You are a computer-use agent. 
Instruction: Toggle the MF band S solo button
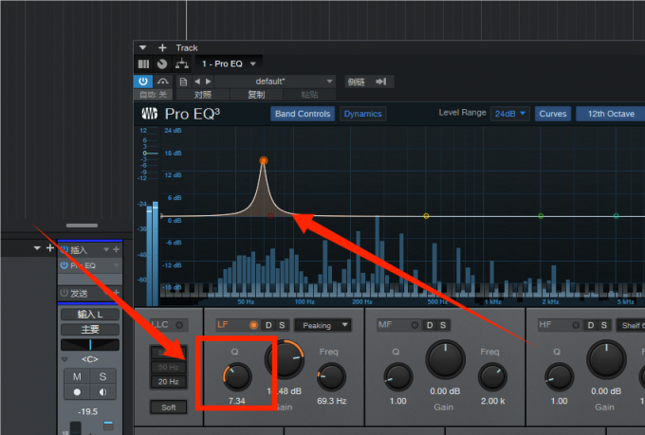pyautogui.click(x=443, y=325)
